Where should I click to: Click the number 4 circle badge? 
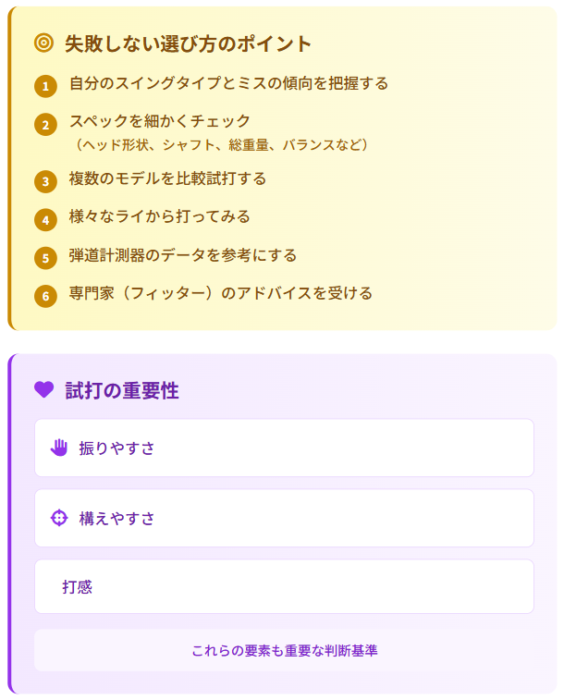tap(45, 220)
